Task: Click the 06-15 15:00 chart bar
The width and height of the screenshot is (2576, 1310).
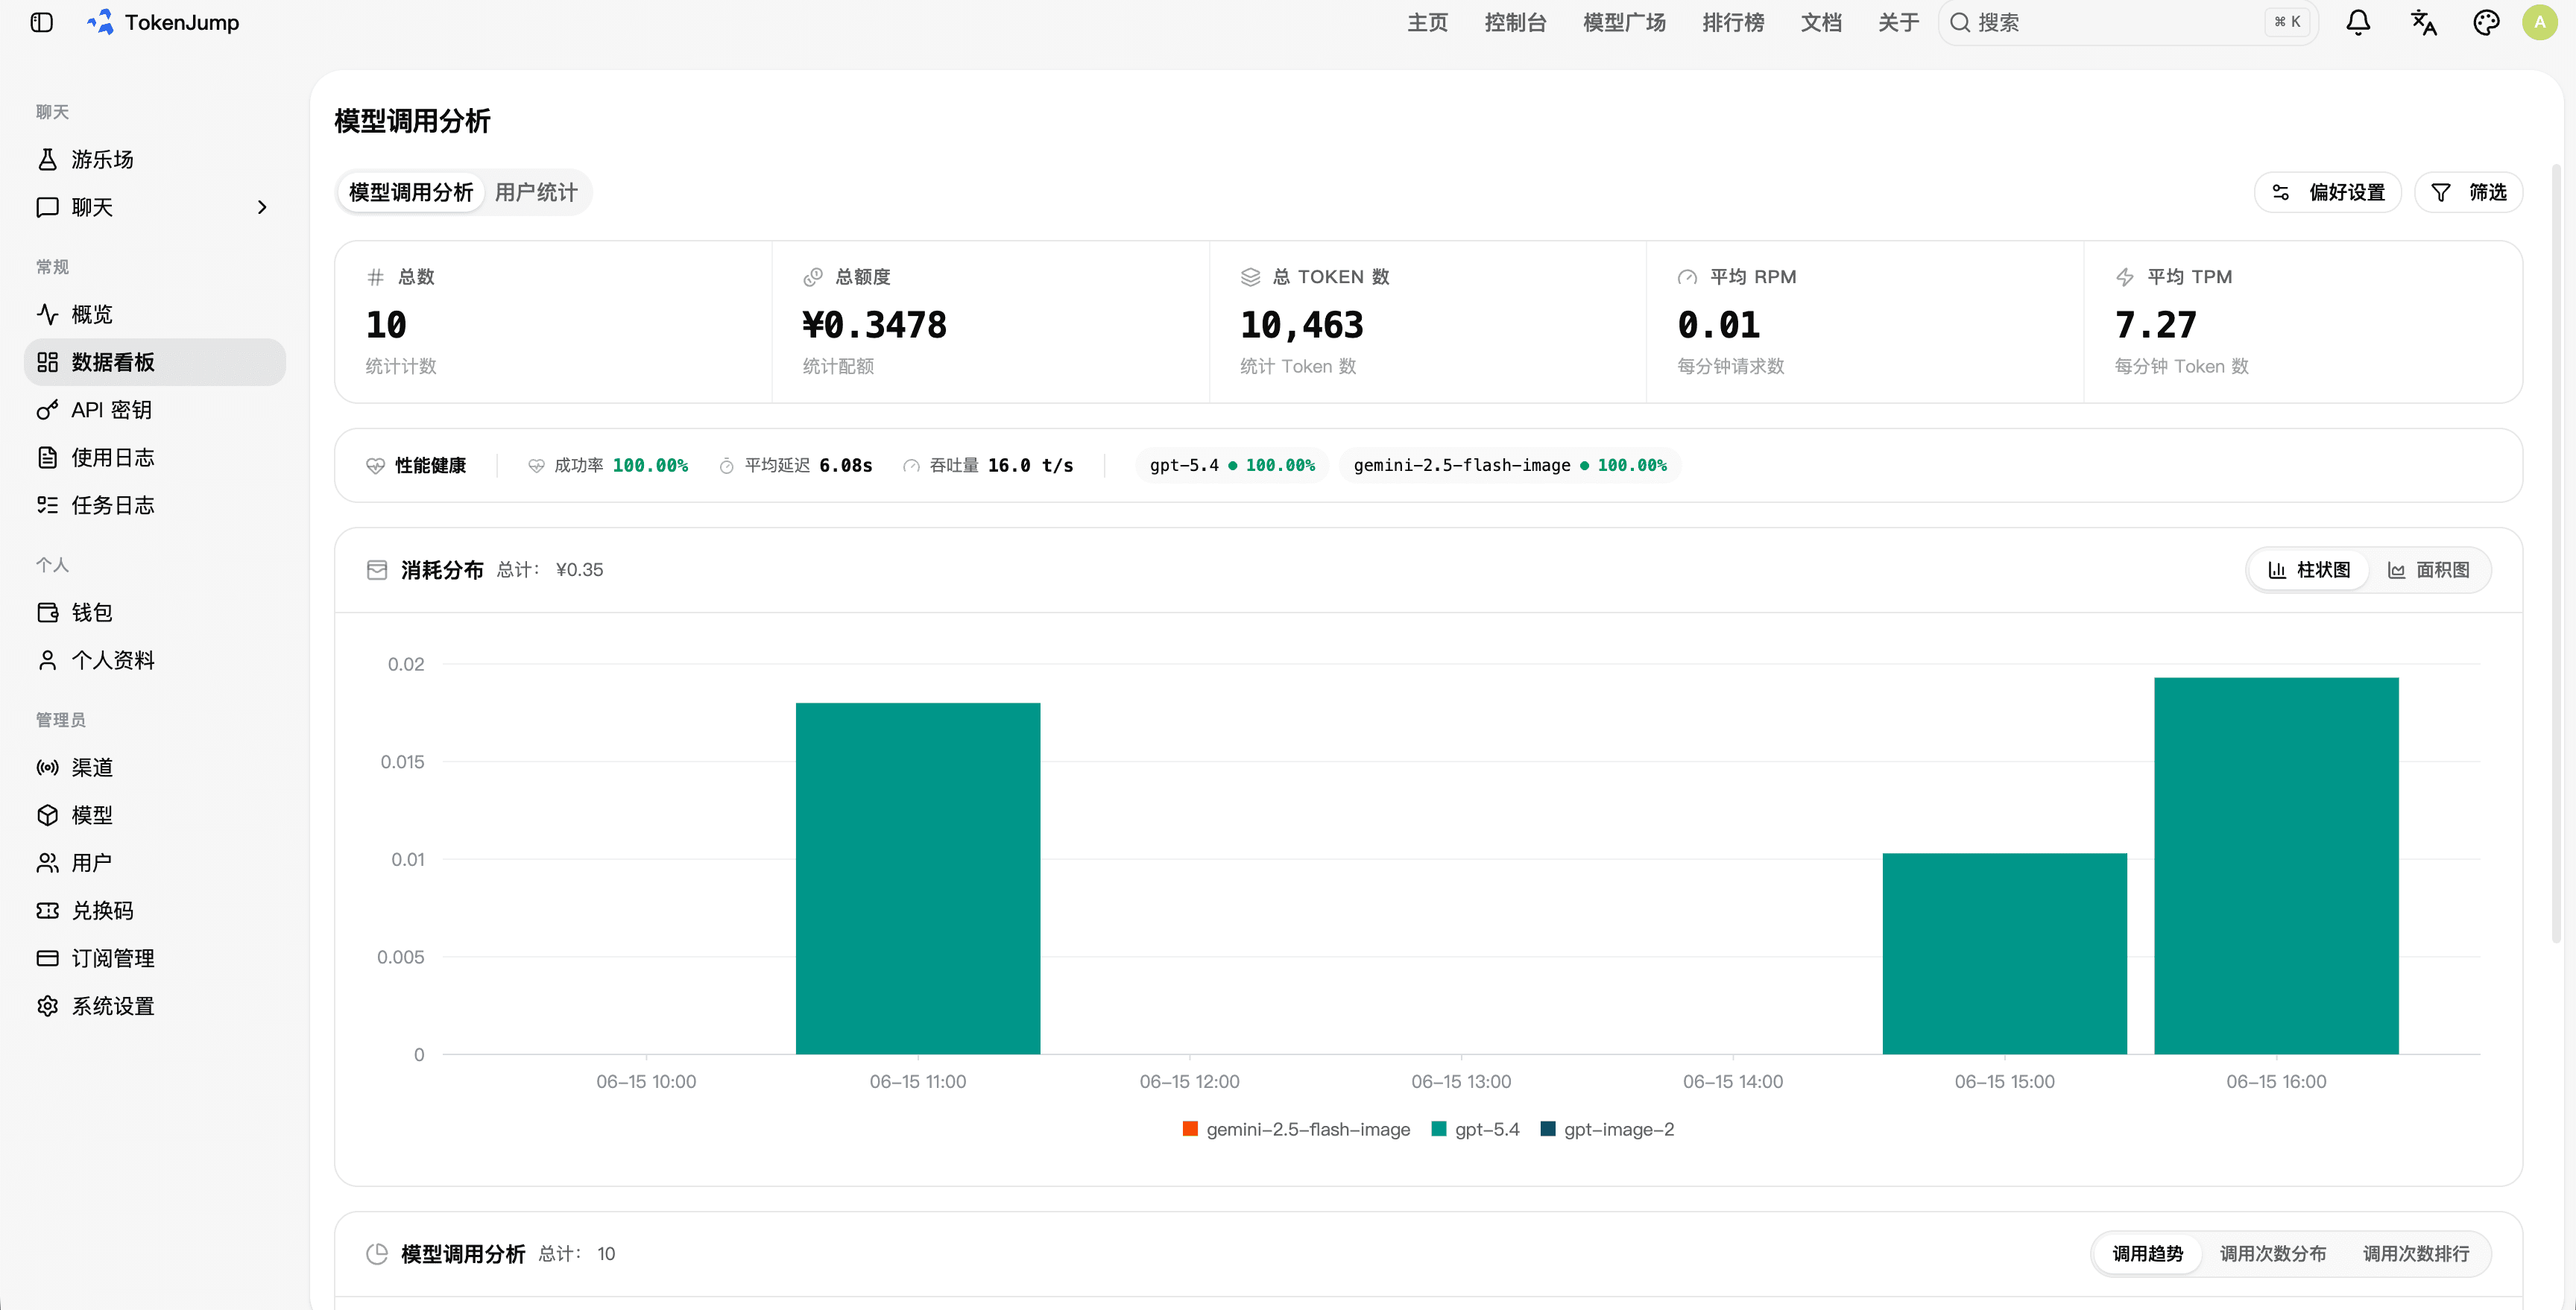Action: (x=2004, y=953)
